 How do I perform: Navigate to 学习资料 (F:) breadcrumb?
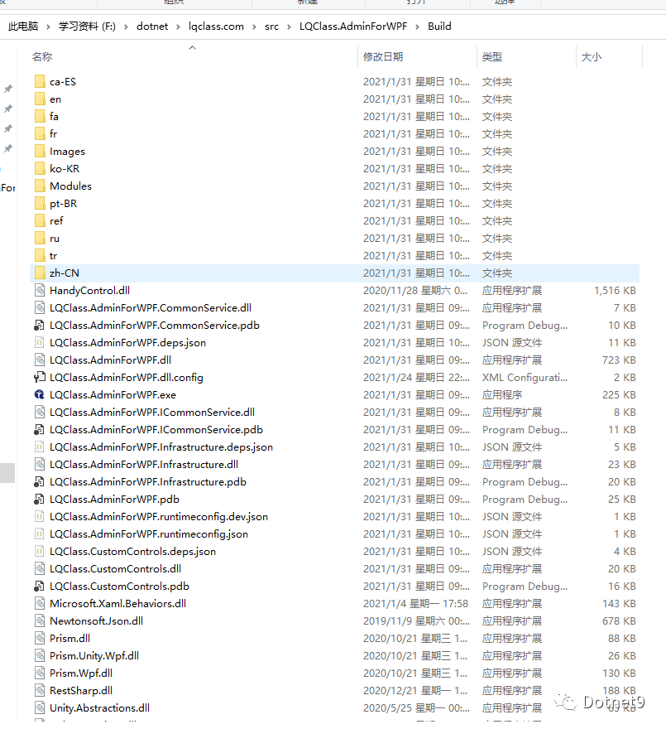(87, 27)
